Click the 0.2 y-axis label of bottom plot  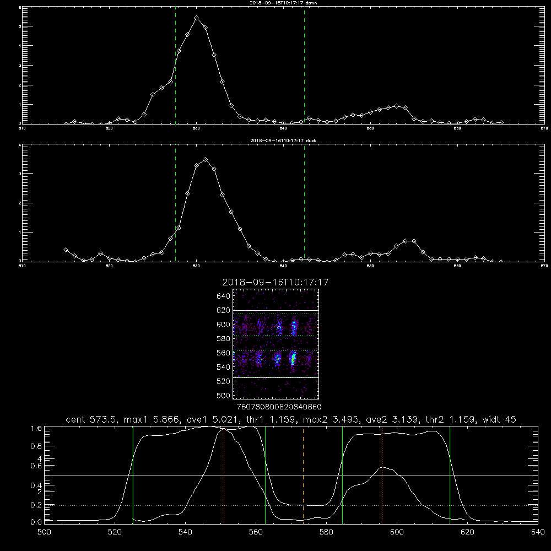click(x=36, y=505)
